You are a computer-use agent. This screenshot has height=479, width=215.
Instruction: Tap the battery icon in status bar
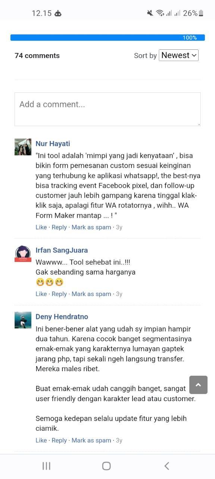click(x=201, y=13)
